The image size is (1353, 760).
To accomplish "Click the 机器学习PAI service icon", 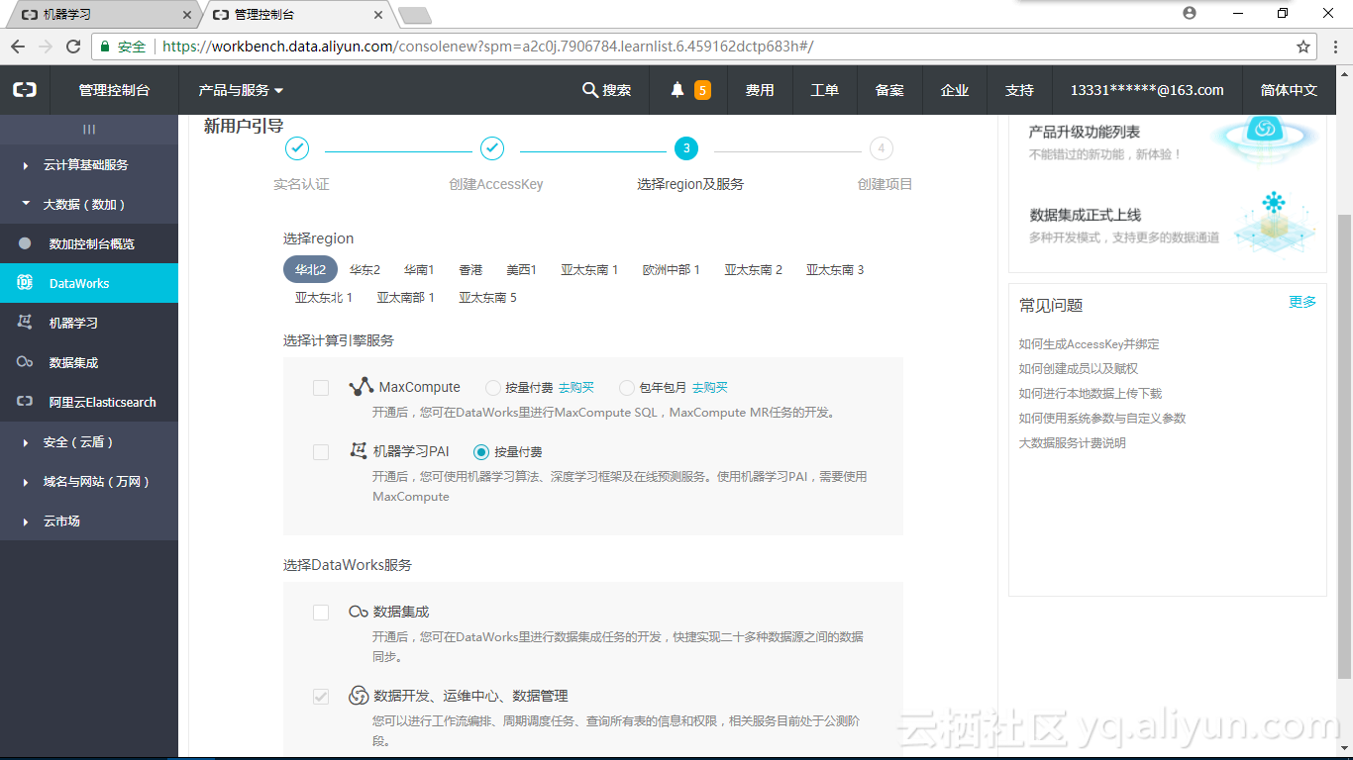I will [x=359, y=451].
